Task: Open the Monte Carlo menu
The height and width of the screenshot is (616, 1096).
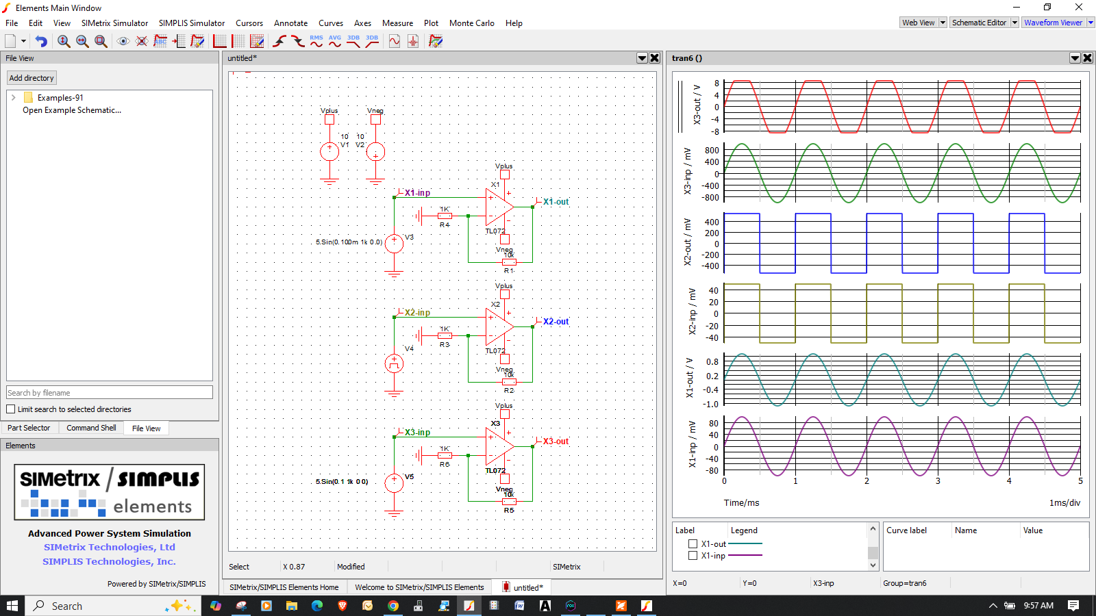Action: pyautogui.click(x=472, y=23)
